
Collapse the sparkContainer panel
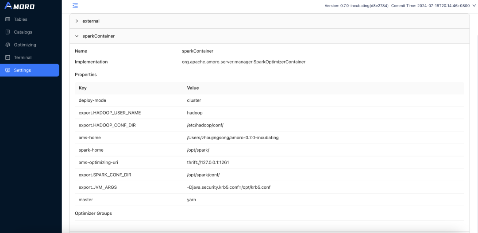pyautogui.click(x=77, y=36)
